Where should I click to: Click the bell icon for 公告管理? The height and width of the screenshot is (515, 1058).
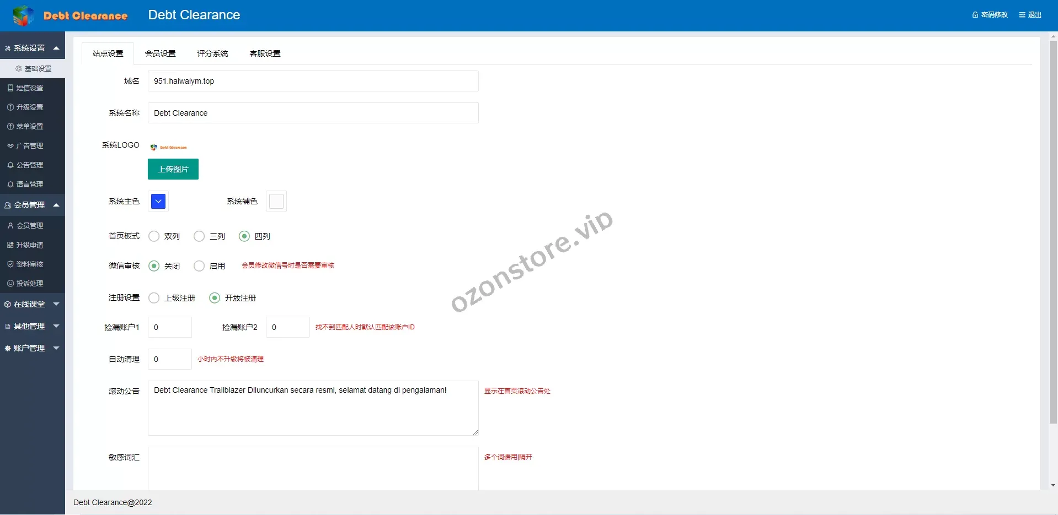[10, 165]
